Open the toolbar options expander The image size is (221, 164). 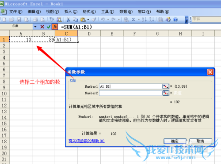(187, 19)
